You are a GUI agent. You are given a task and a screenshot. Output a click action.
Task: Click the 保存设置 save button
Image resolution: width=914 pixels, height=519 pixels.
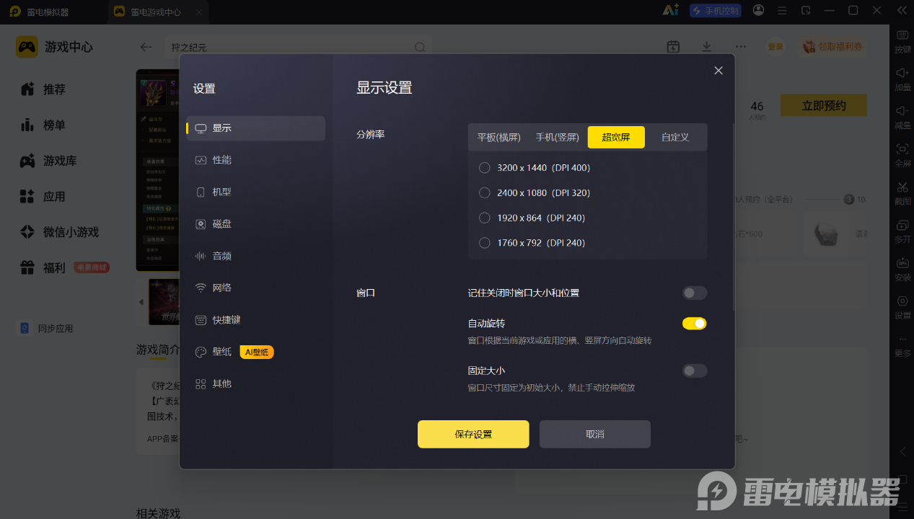pos(473,434)
